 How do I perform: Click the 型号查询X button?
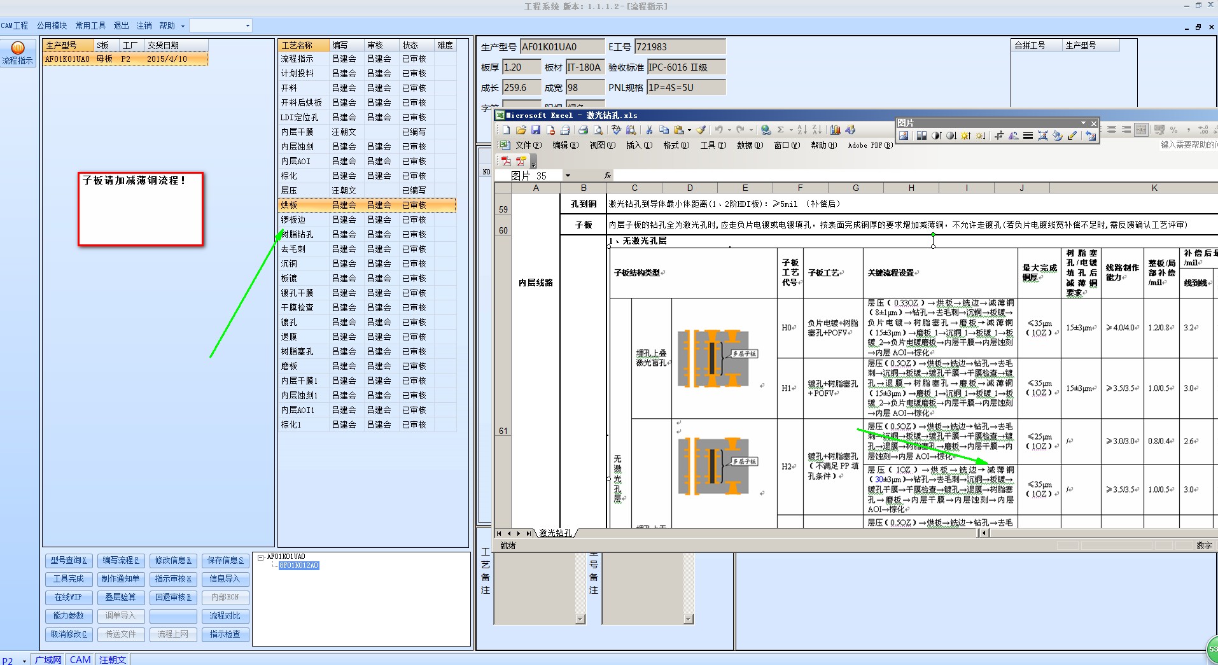[69, 561]
